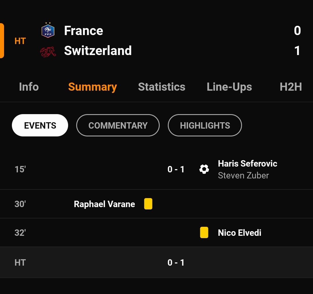Open assist provider Steven Zuber
Viewport: 313px width, 294px height.
pyautogui.click(x=243, y=176)
